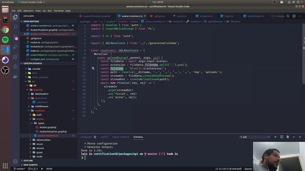Open the Explorer view in activity bar
Image resolution: width=305 pixels, height=171 pixels.
15,17
